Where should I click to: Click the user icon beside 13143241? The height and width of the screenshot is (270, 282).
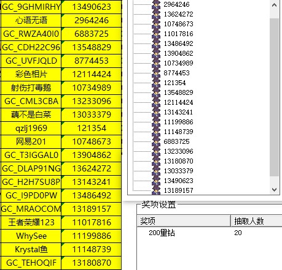point(156,112)
